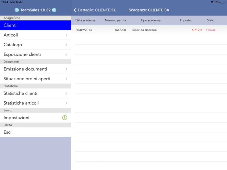The width and height of the screenshot is (227, 170).
Task: Tap the Numero partita column header
Action: [x=115, y=20]
